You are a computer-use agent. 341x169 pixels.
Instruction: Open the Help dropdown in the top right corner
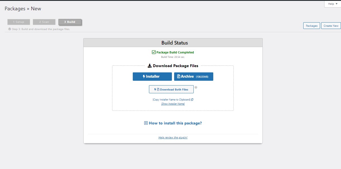pyautogui.click(x=331, y=4)
